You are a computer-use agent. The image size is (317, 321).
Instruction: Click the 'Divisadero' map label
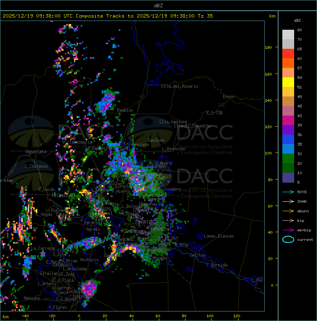click(x=170, y=189)
